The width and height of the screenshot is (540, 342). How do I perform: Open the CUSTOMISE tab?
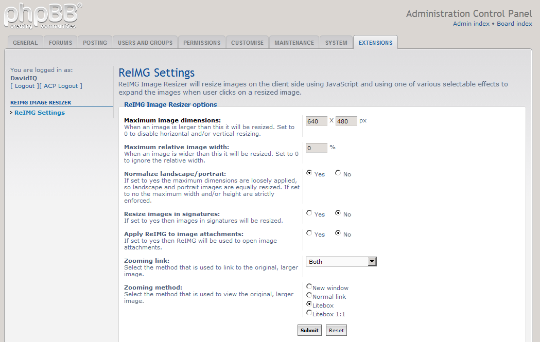coord(247,43)
